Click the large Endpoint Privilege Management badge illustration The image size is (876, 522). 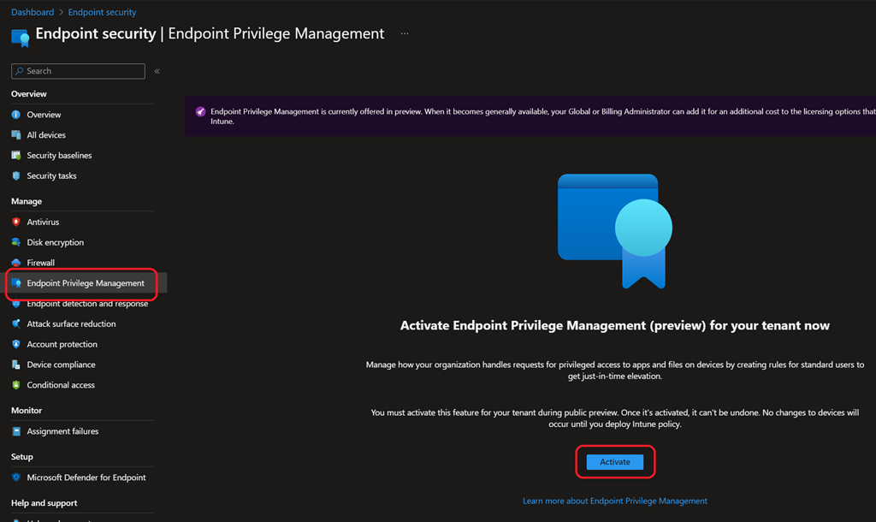(614, 231)
